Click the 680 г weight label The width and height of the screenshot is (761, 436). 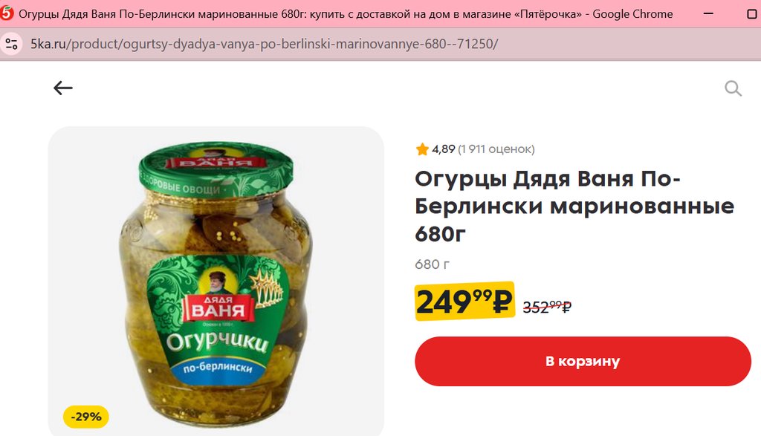(x=432, y=264)
